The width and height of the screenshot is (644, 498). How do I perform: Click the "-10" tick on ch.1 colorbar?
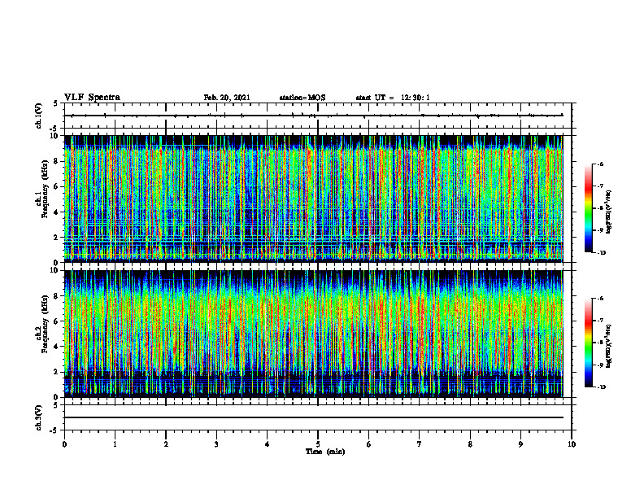(601, 253)
